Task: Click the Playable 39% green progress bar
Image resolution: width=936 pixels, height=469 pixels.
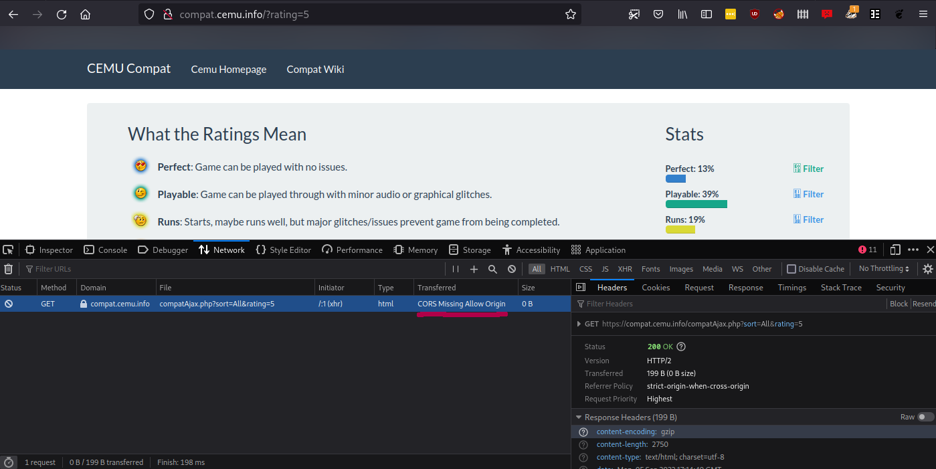Action: pos(696,204)
